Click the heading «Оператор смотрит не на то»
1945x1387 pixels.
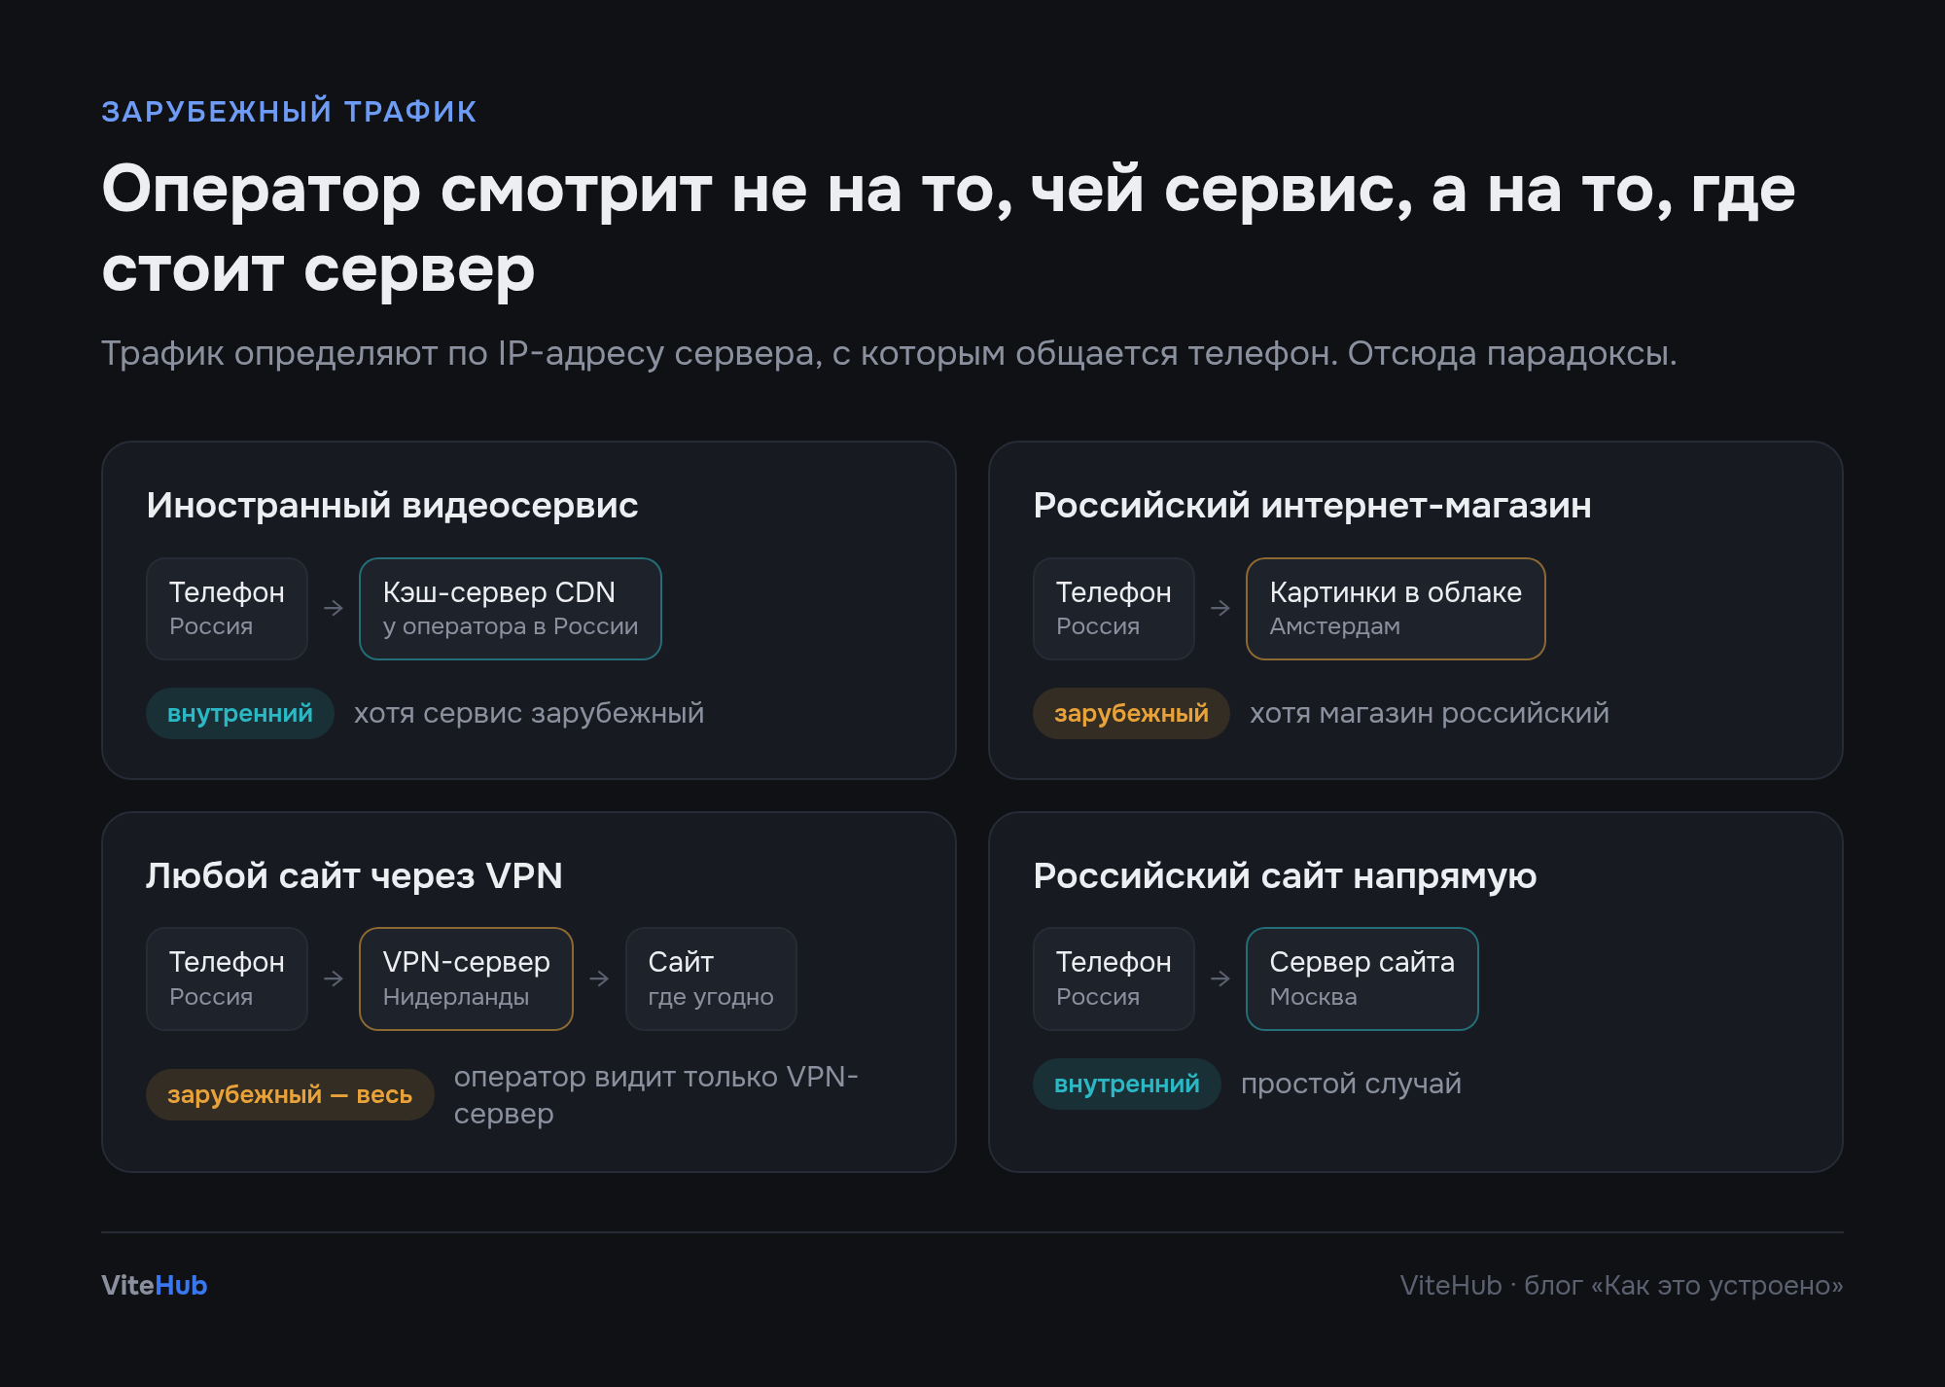[557, 190]
